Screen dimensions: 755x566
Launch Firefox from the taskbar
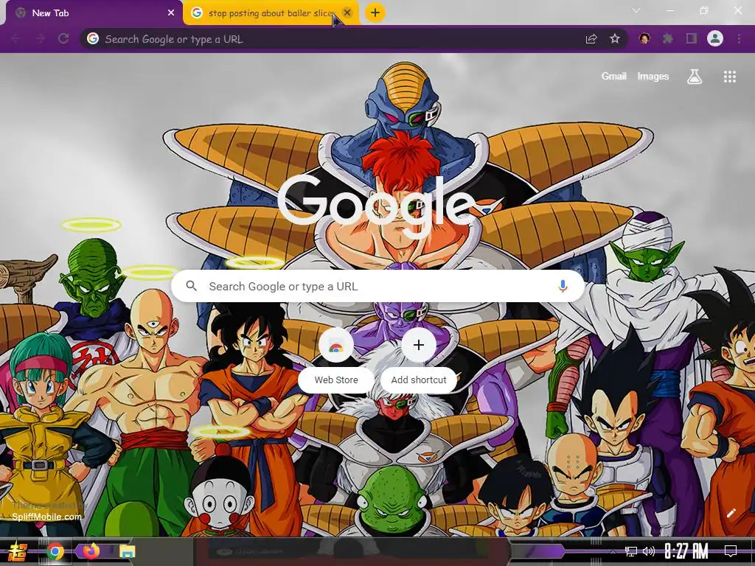coord(91,551)
